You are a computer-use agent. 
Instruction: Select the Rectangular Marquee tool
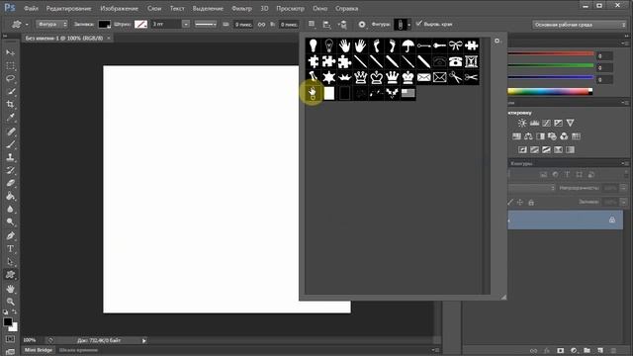[x=11, y=66]
